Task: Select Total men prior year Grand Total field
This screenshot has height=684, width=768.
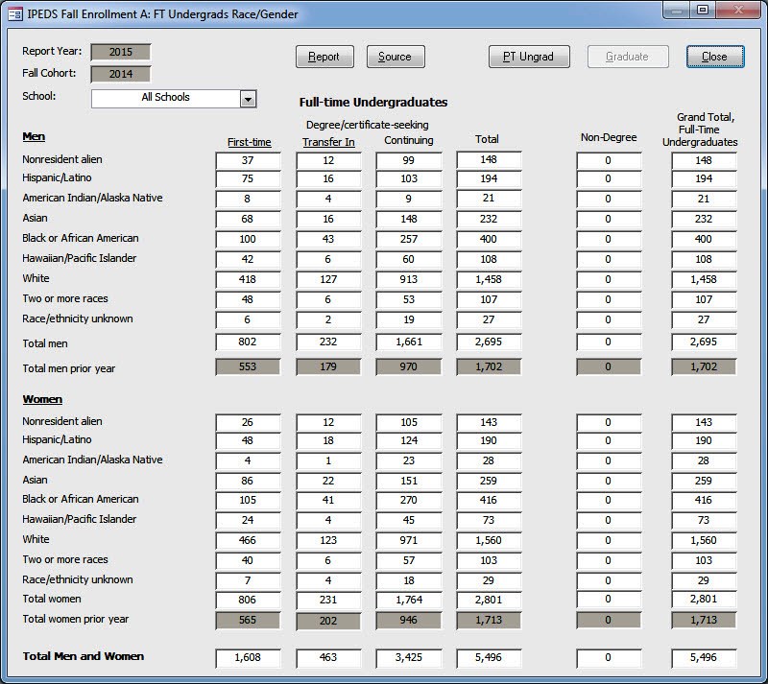Action: coord(704,366)
